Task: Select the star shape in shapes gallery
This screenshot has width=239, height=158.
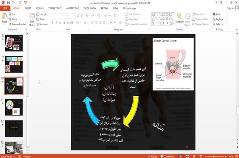Action: point(171,23)
